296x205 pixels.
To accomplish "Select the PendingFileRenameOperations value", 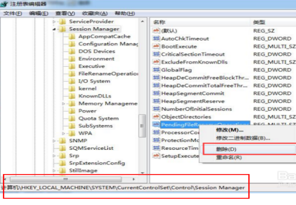I will tap(205, 125).
